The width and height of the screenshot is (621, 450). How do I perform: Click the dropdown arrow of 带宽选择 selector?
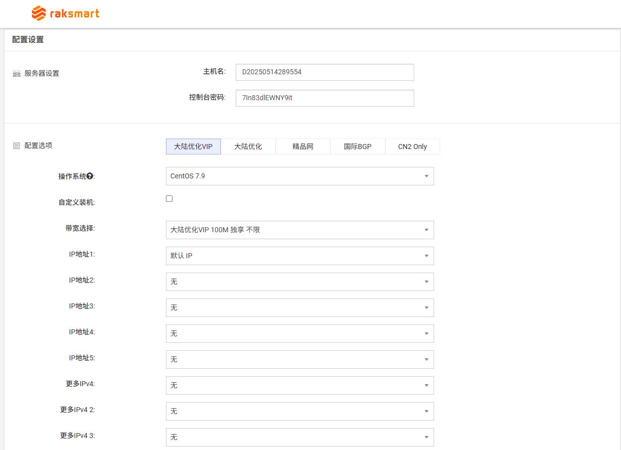point(426,230)
